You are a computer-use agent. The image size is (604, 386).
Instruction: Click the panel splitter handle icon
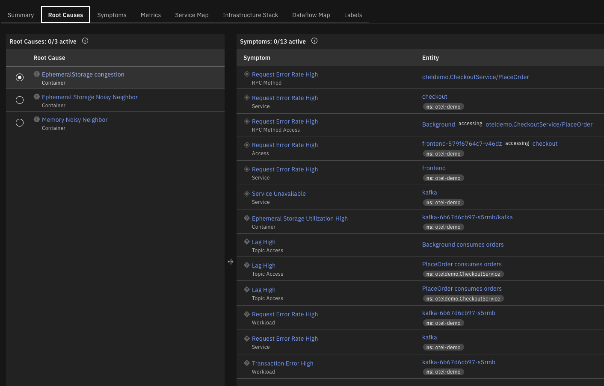(231, 262)
